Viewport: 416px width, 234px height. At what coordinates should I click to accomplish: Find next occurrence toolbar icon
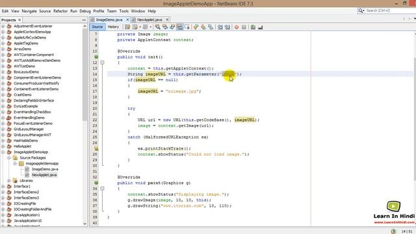coord(172,27)
